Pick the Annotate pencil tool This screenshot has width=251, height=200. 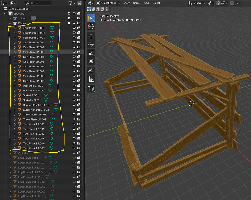coord(91,71)
